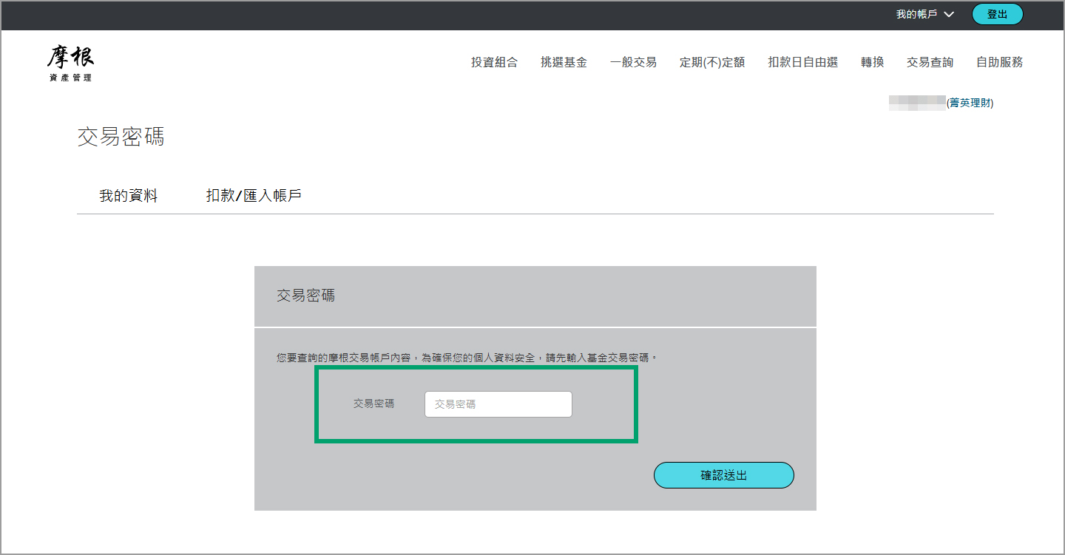The image size is (1065, 555).
Task: Click the 我的帳戶 text in top bar
Action: click(x=916, y=14)
